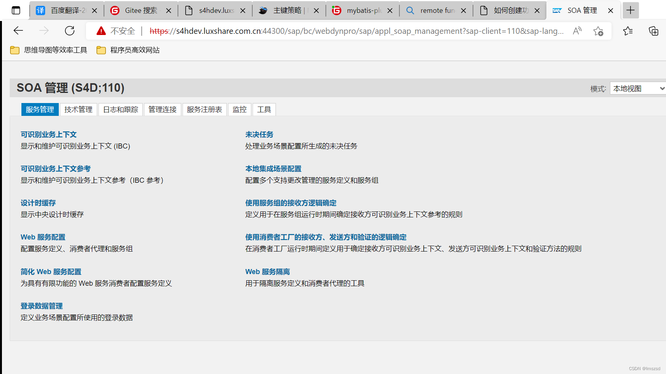Open the tab actions menu icon
The height and width of the screenshot is (374, 666).
point(16,10)
